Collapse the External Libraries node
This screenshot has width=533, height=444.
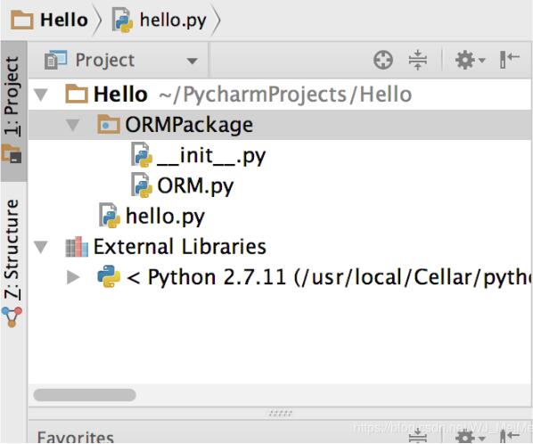click(x=41, y=247)
